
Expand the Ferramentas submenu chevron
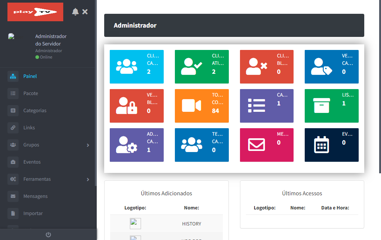[x=88, y=179]
